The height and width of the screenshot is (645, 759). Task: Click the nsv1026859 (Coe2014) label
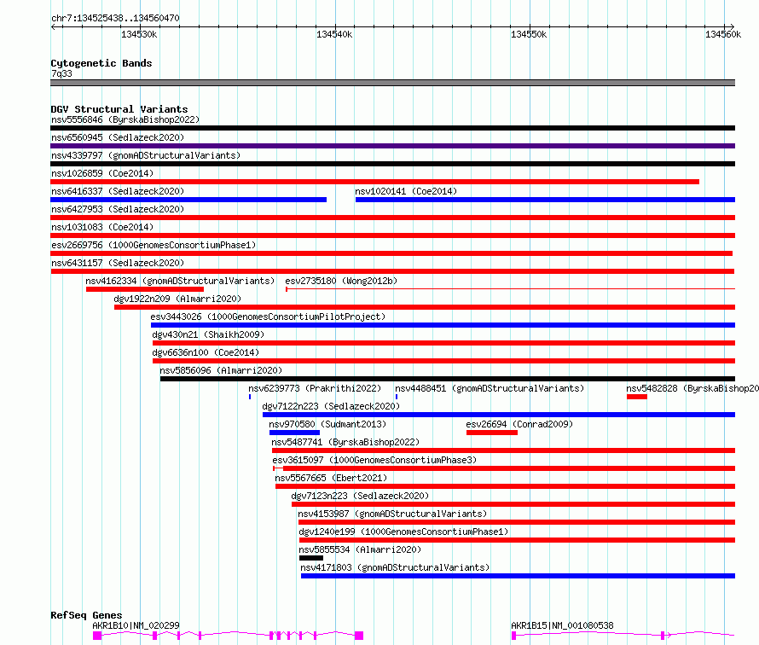pyautogui.click(x=102, y=173)
